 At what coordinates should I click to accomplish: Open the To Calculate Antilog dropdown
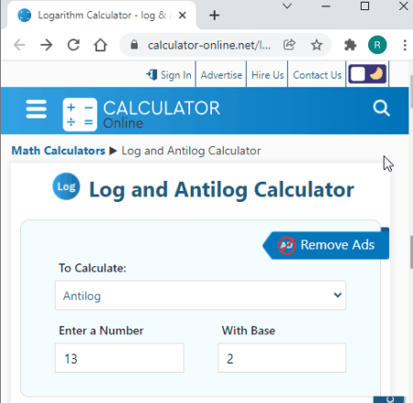click(201, 296)
